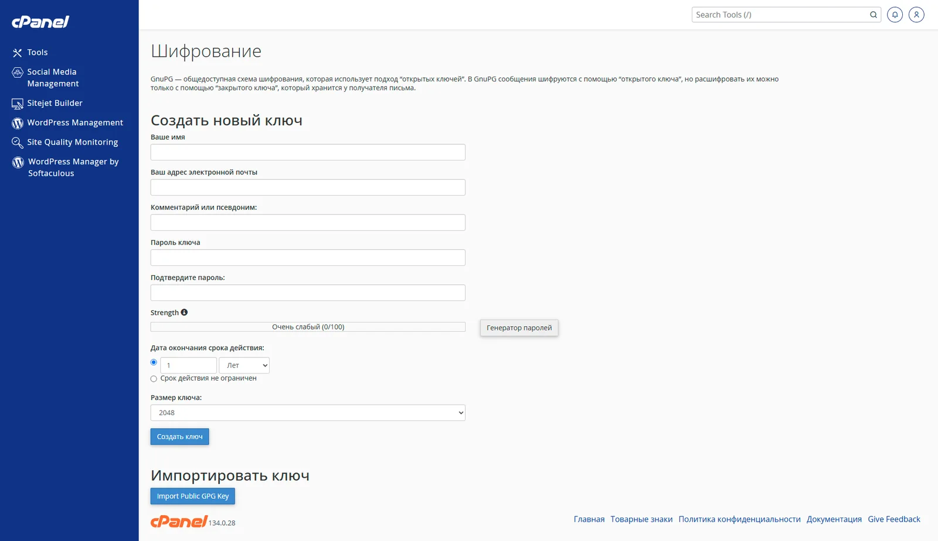Click the 'Шифрование' page heading
This screenshot has width=938, height=541.
[206, 51]
